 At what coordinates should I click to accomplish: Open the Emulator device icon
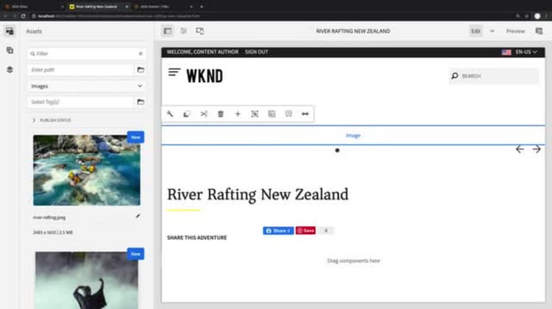click(x=199, y=31)
